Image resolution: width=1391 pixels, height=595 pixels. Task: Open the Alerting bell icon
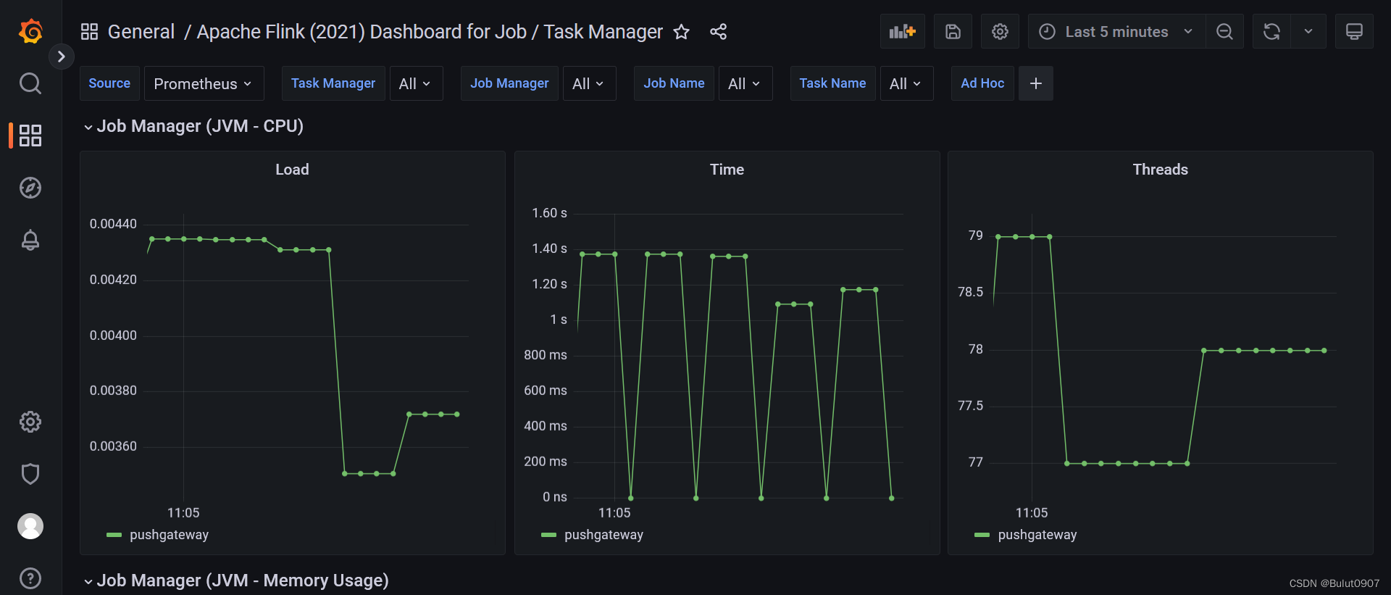click(30, 240)
